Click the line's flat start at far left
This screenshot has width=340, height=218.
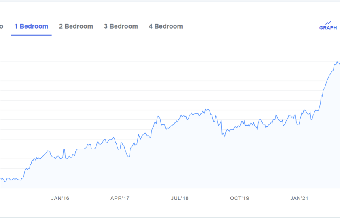(11, 179)
